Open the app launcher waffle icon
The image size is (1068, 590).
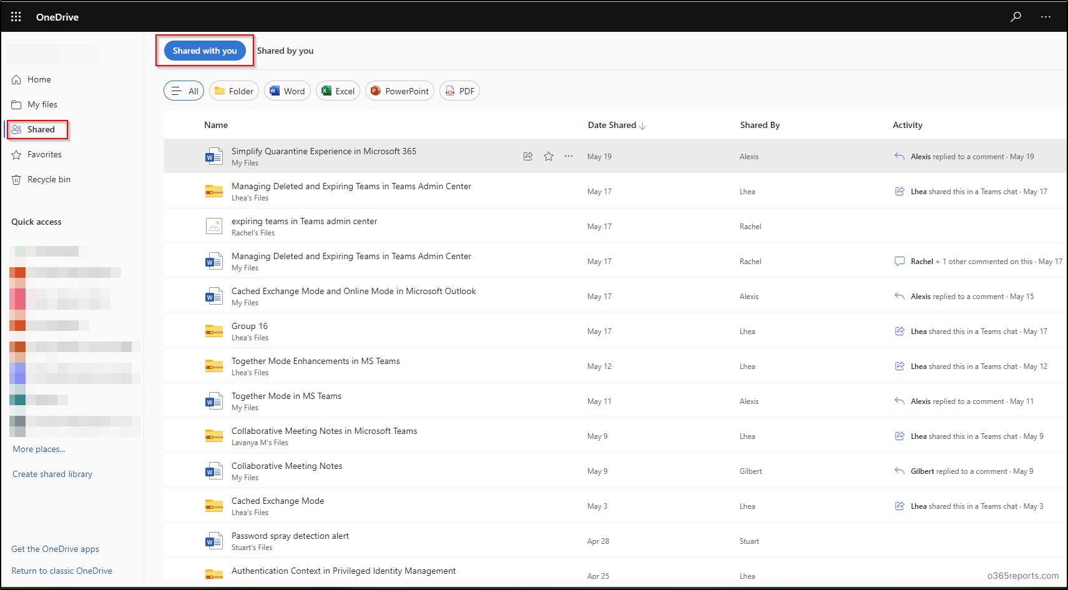coord(16,17)
